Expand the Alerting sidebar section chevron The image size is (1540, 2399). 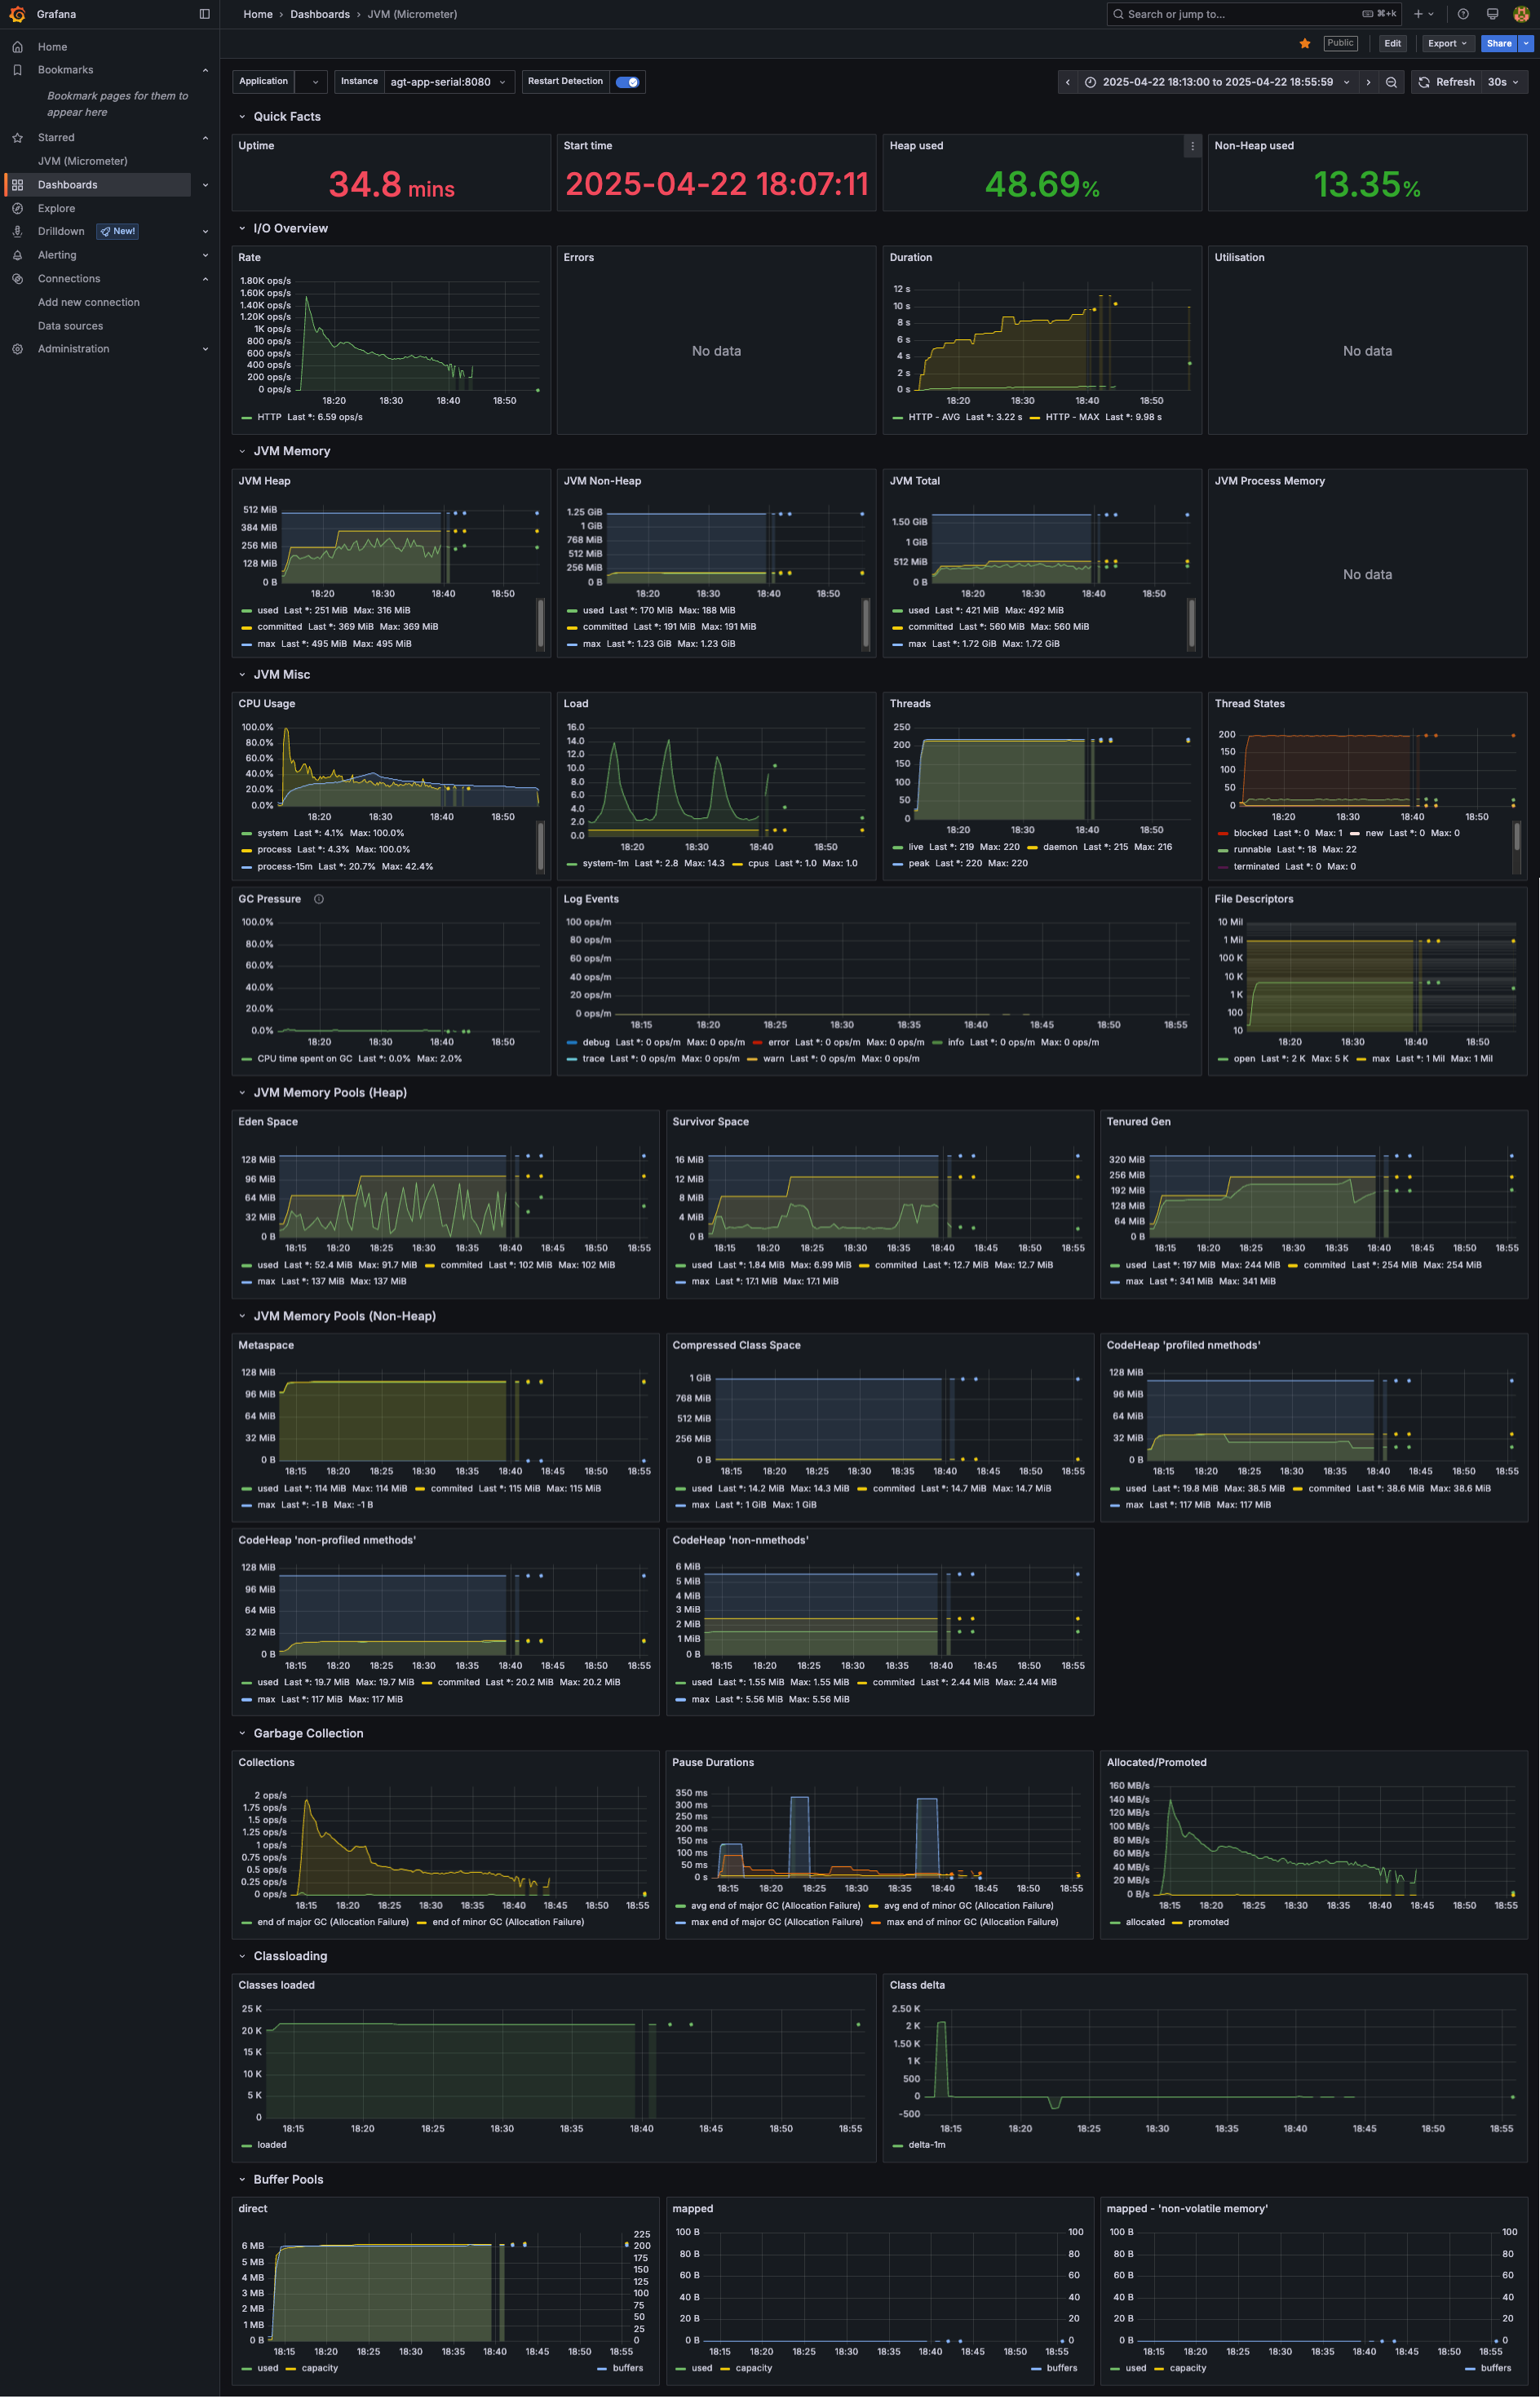tap(206, 255)
